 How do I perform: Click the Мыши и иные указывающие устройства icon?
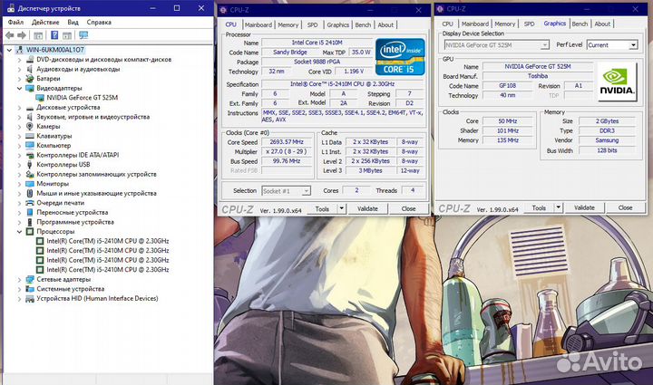[x=30, y=193]
